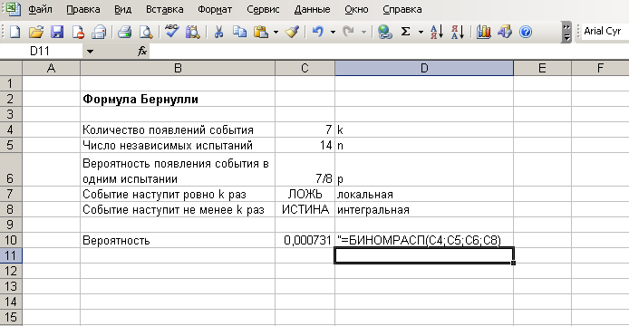
Task: Sort descending with the Z-A icon
Action: 458,32
